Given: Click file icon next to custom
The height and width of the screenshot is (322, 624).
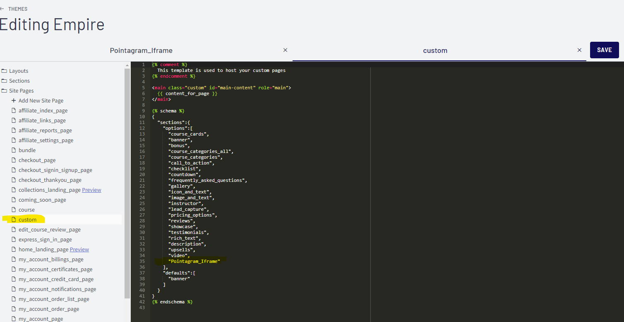Looking at the screenshot, I should [13, 219].
